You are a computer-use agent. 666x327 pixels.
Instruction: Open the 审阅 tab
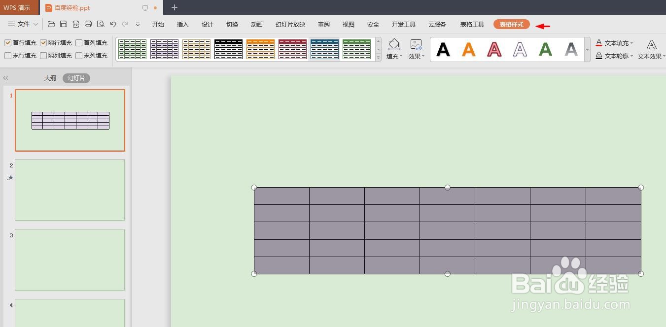324,24
